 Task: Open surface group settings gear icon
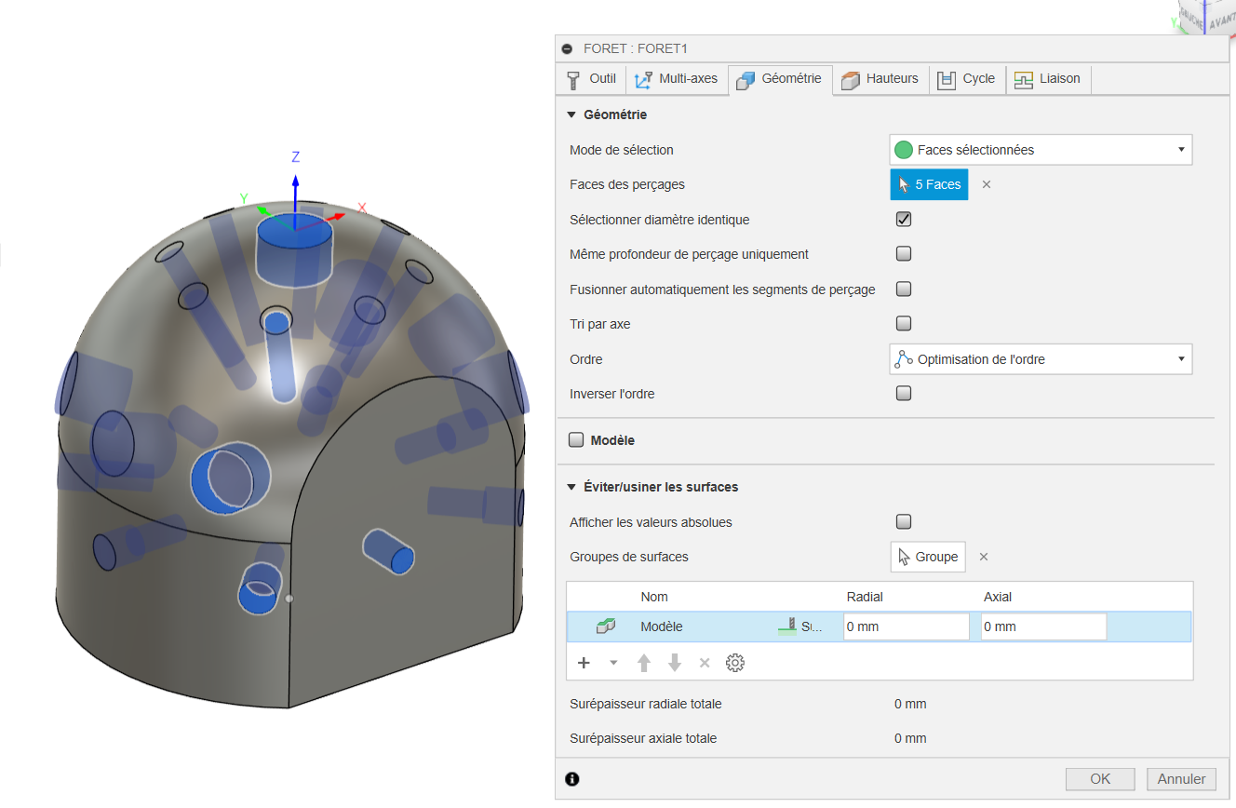pyautogui.click(x=735, y=663)
